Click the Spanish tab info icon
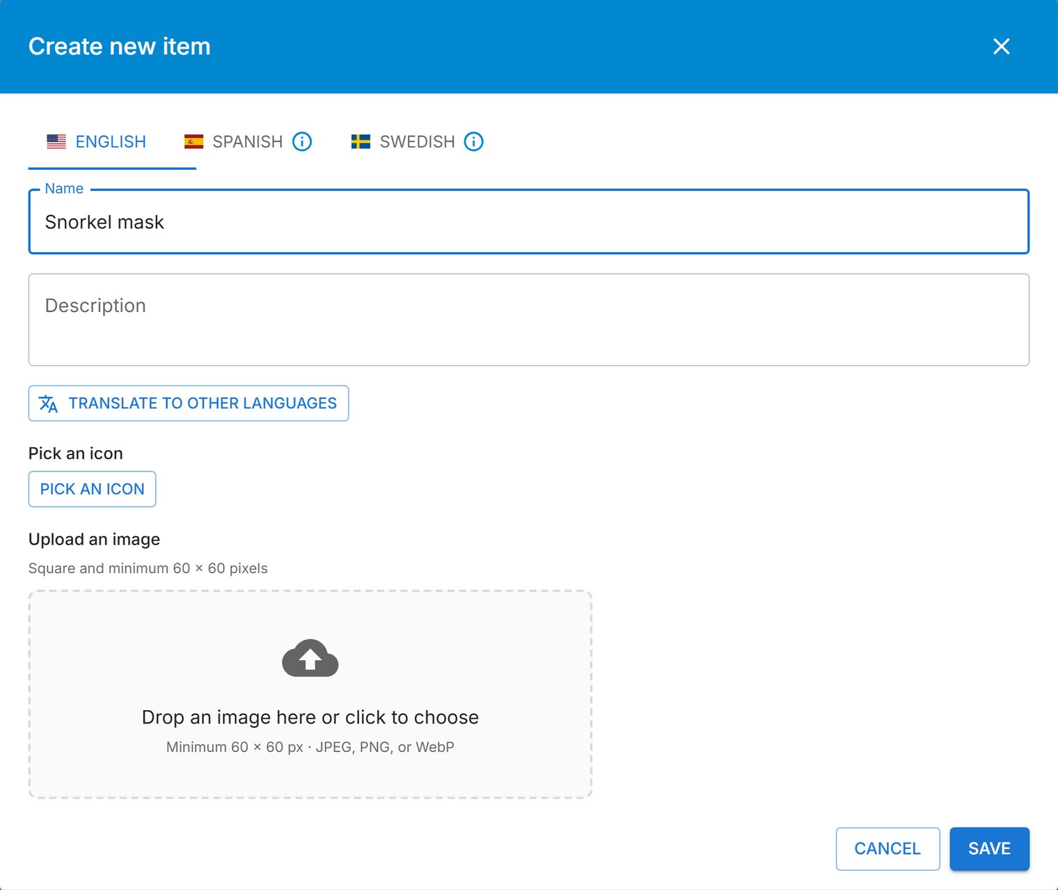 (302, 141)
